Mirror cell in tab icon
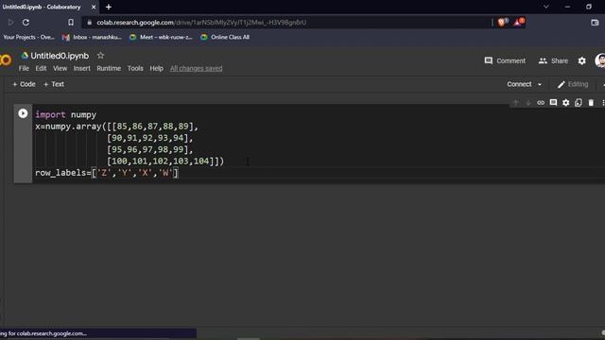This screenshot has width=605, height=340. [579, 103]
